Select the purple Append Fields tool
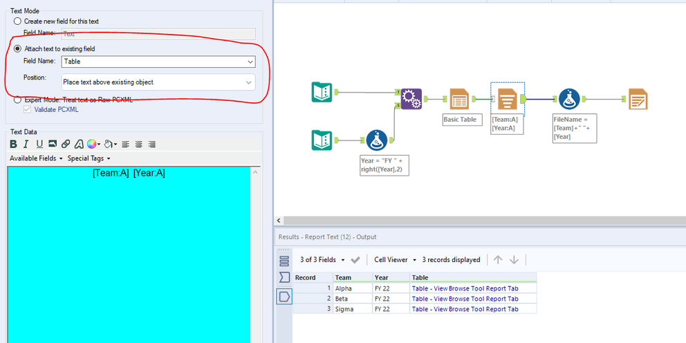 click(411, 99)
